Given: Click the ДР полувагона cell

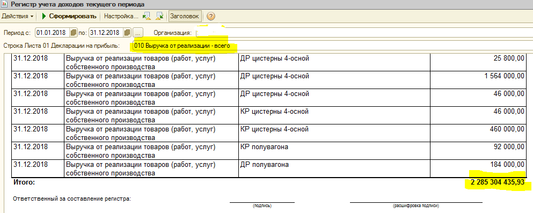Looking at the screenshot, I should coord(334,168).
